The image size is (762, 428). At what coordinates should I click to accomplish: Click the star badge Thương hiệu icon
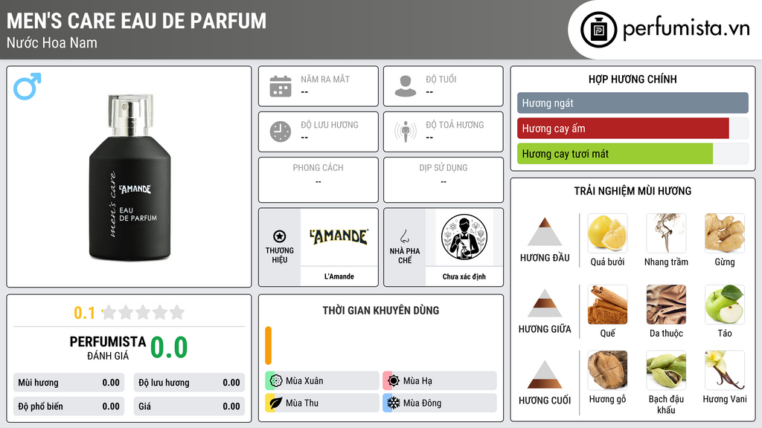280,236
